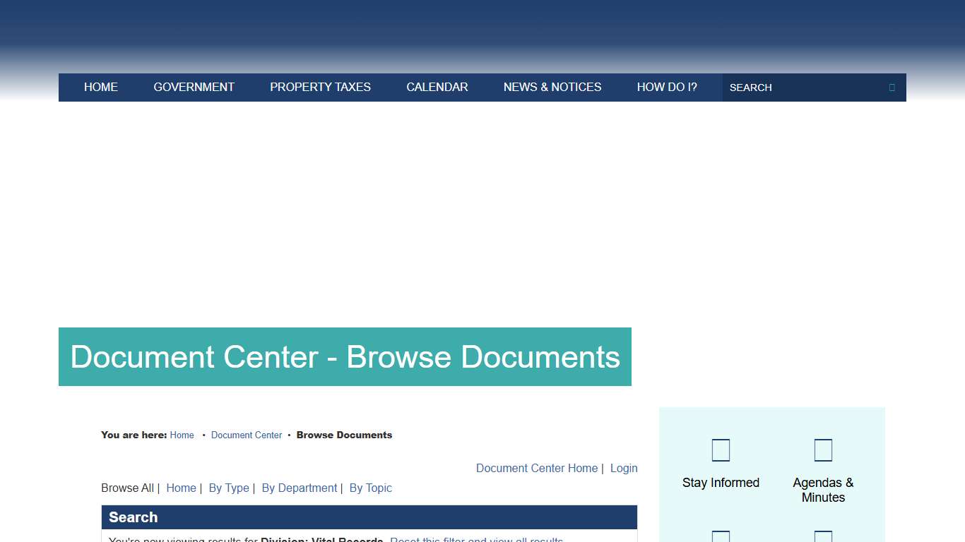The height and width of the screenshot is (542, 965).
Task: Click the Agendas & Minutes icon
Action: tap(823, 450)
